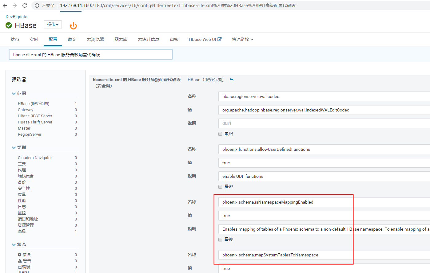430x273 pixels.
Task: Reload the page with refresh icon
Action: click(x=25, y=6)
